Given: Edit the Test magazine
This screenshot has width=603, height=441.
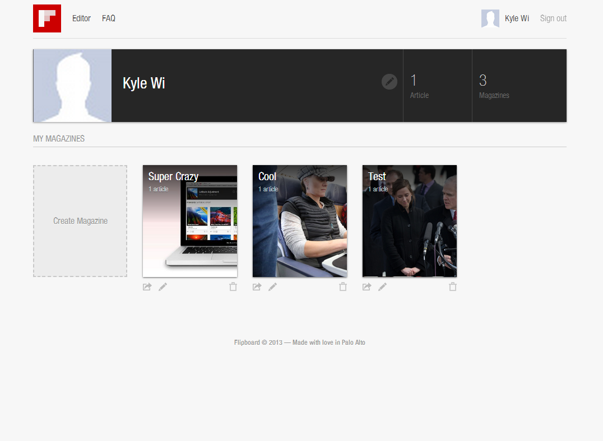Looking at the screenshot, I should pyautogui.click(x=382, y=287).
